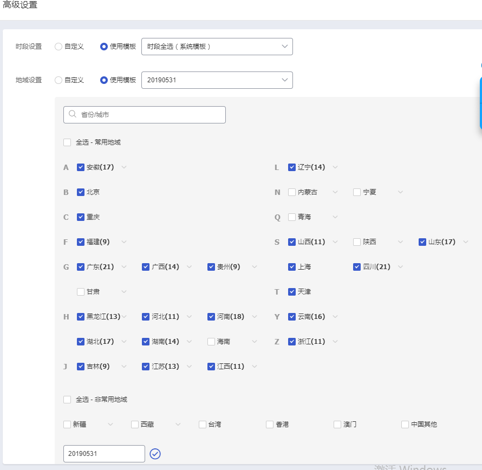Tick the 香港 checkbox
This screenshot has height=470, width=482.
pos(270,425)
